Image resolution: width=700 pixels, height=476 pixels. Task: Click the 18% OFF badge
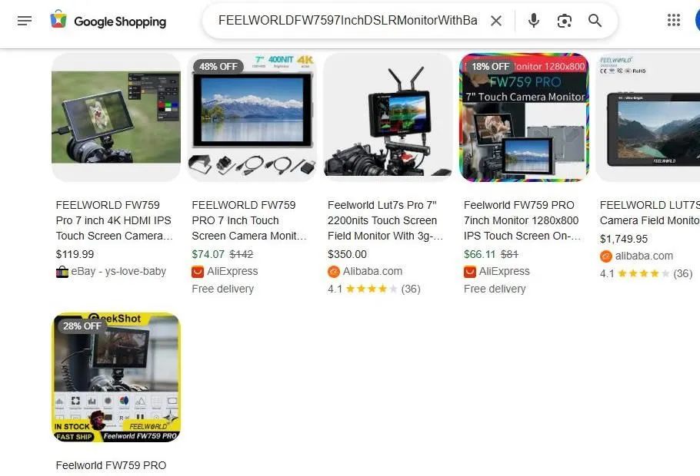(x=490, y=66)
